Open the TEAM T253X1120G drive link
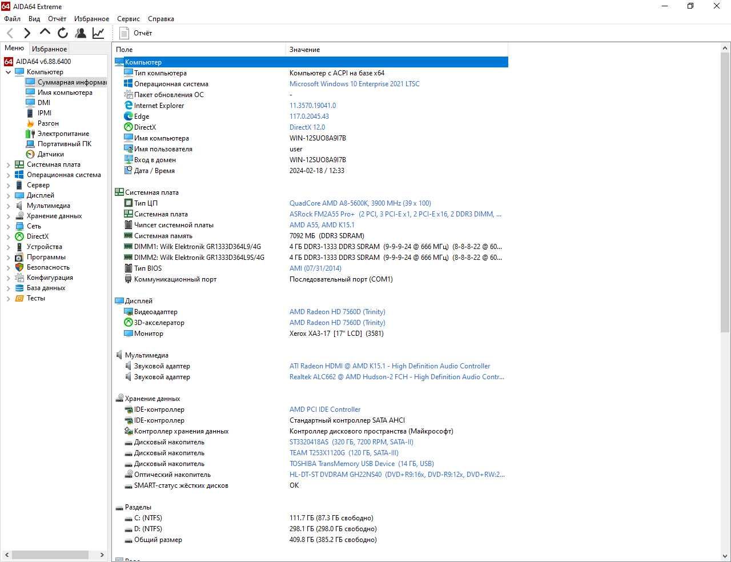Screen dimensions: 731x562 point(344,453)
